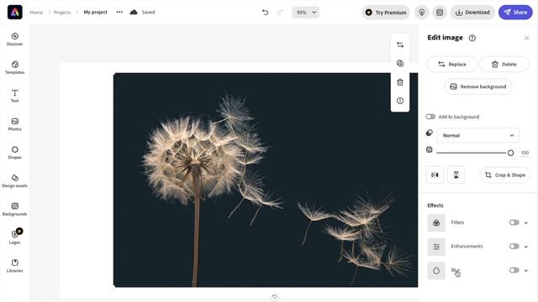Viewport: 538px width, 302px height.
Task: Click My project title
Action: [x=95, y=12]
